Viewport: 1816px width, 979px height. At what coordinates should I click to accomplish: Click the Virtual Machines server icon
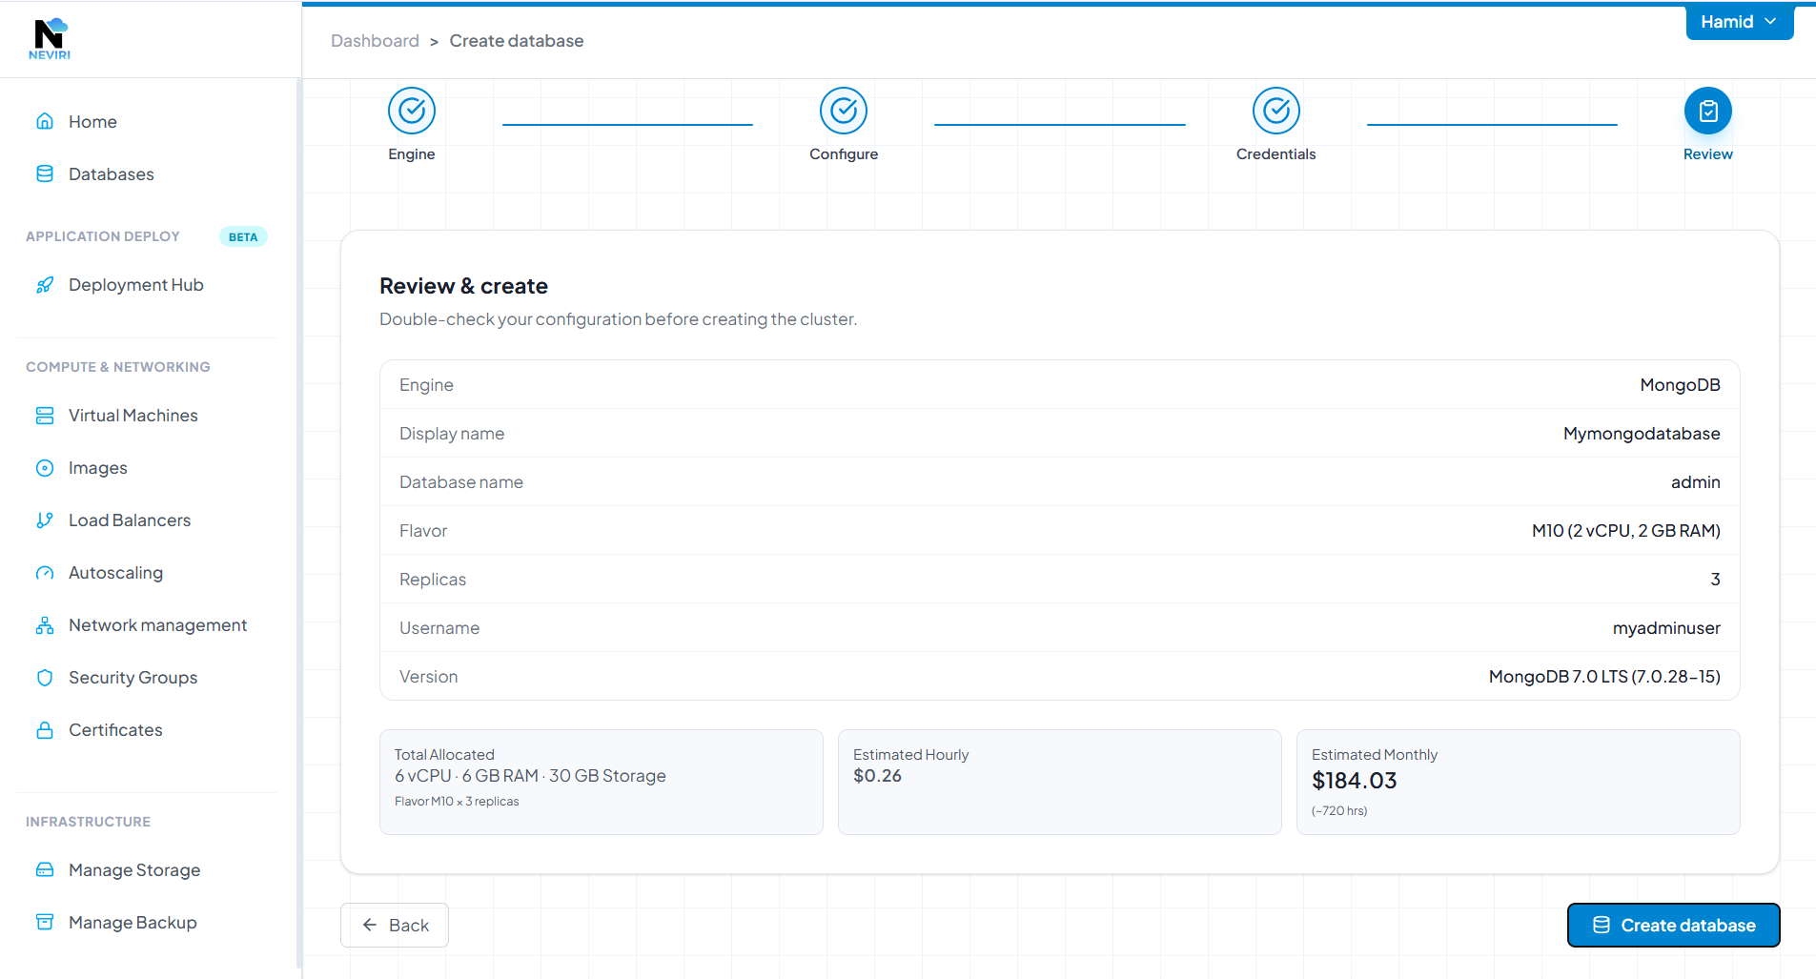[x=45, y=416]
